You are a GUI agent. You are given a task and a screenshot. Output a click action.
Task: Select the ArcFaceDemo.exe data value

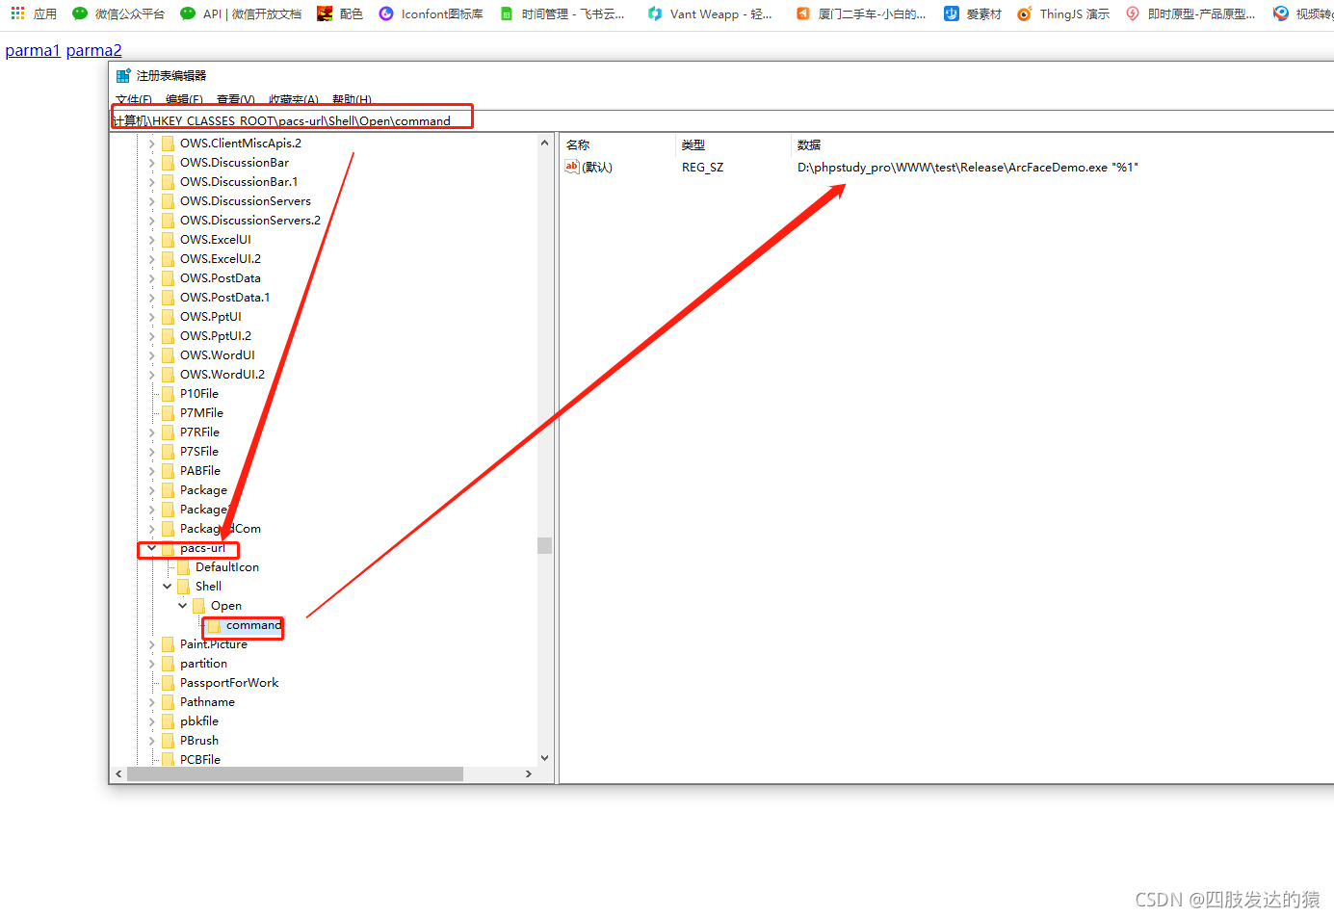click(x=967, y=168)
